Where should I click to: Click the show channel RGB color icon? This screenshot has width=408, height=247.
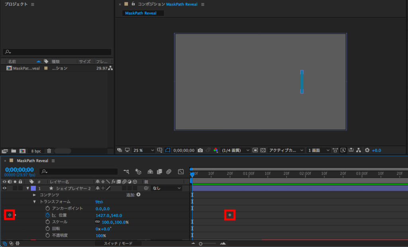216,150
